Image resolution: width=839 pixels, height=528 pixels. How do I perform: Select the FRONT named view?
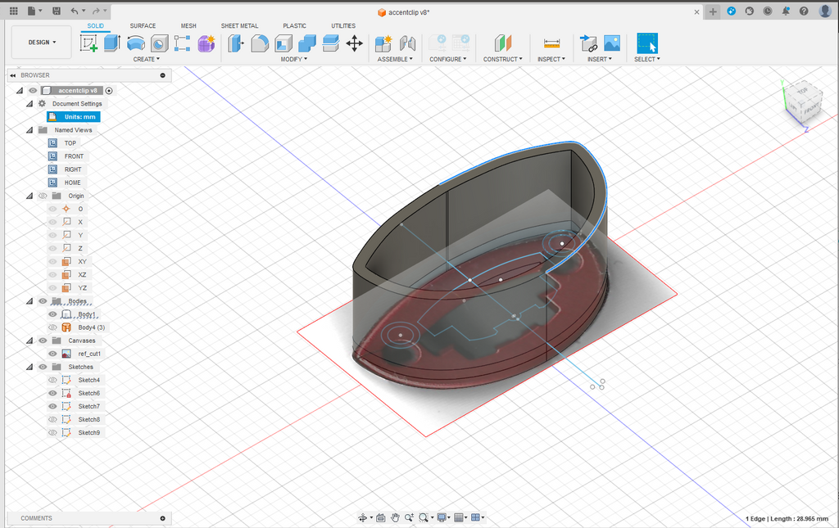tap(74, 156)
